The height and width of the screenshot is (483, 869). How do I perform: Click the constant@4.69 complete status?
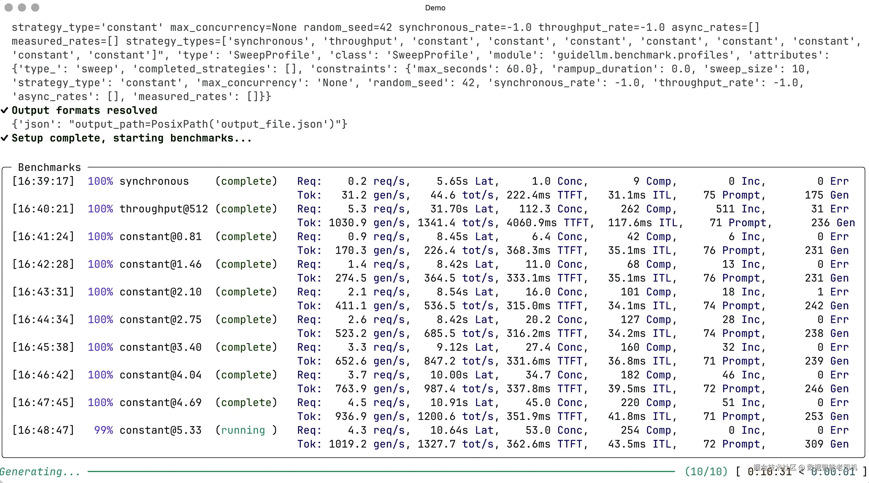(x=246, y=402)
